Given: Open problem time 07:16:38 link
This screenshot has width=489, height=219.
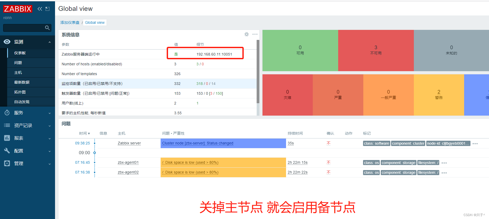Looking at the screenshot, I should [83, 172].
